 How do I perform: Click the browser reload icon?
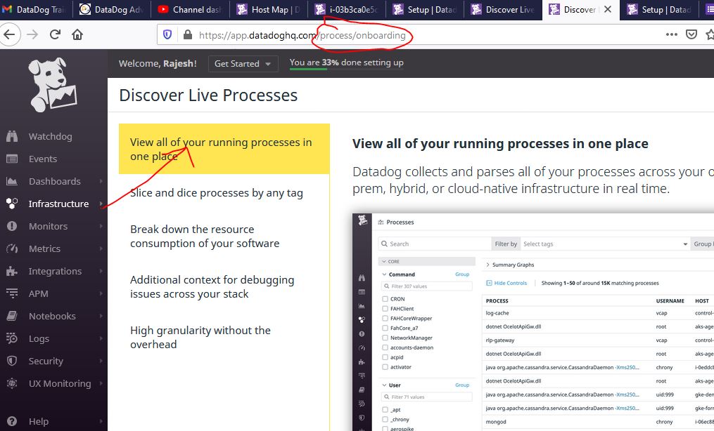[55, 34]
